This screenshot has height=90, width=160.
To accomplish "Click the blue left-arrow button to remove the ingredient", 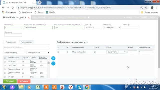I will point(53,63).
